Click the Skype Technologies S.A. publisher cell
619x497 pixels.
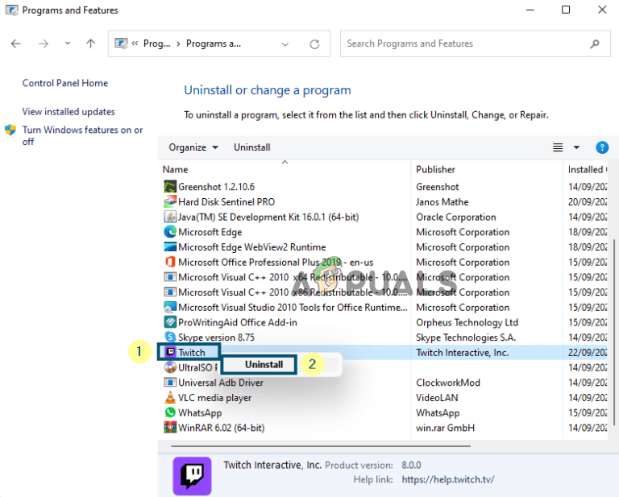tap(466, 338)
